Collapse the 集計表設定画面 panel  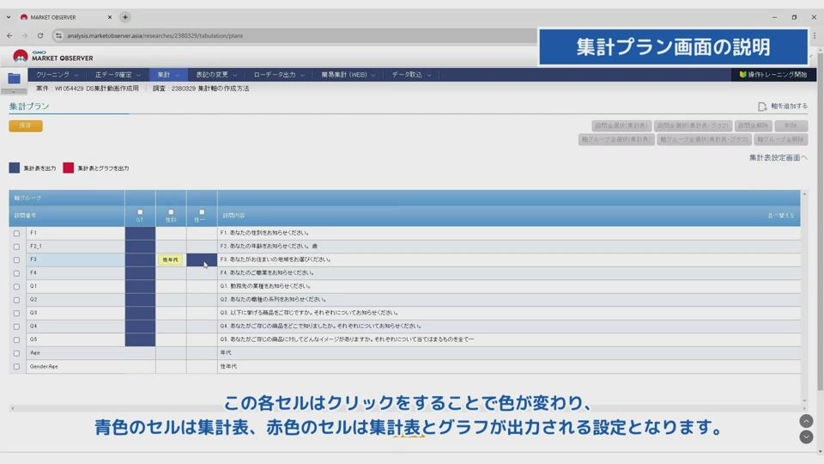778,158
